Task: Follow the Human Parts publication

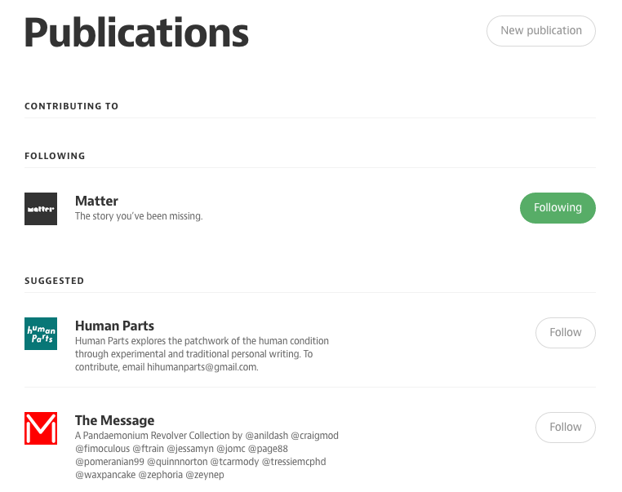Action: [566, 333]
